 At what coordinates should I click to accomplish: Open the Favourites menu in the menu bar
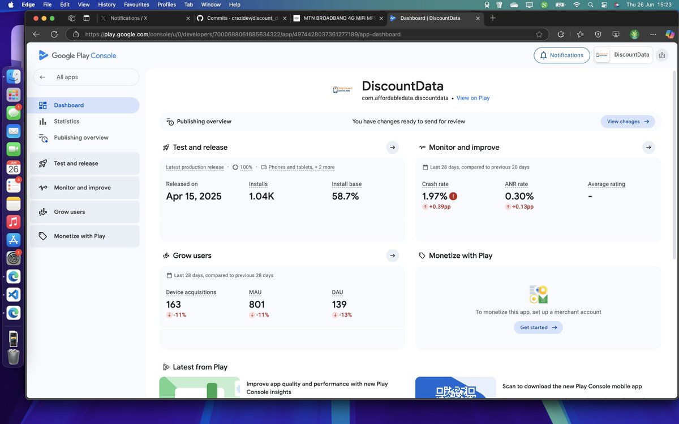[x=136, y=5]
